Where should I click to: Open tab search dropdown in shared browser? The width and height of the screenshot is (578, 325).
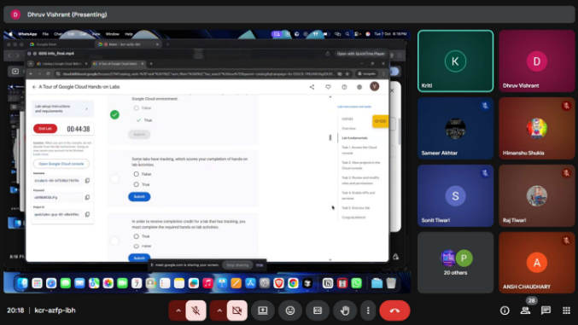coord(31,64)
